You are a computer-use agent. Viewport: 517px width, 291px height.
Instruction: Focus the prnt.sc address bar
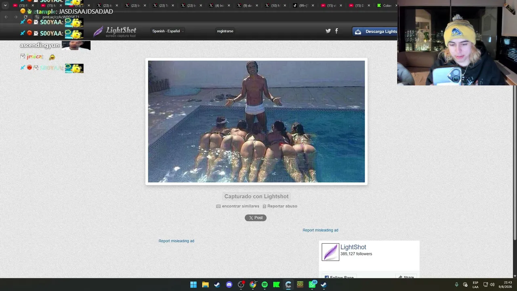point(61,17)
